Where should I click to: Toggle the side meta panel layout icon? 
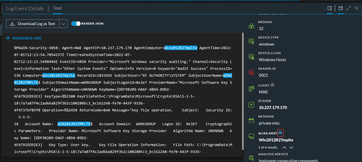coord(330,8)
